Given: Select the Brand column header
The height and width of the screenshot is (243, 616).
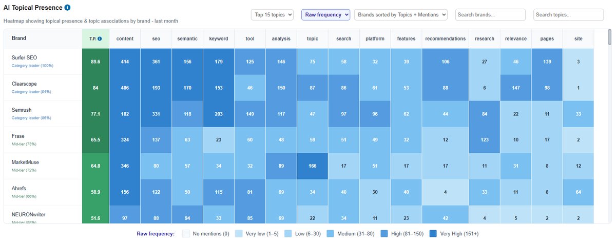Looking at the screenshot, I should pyautogui.click(x=19, y=38).
